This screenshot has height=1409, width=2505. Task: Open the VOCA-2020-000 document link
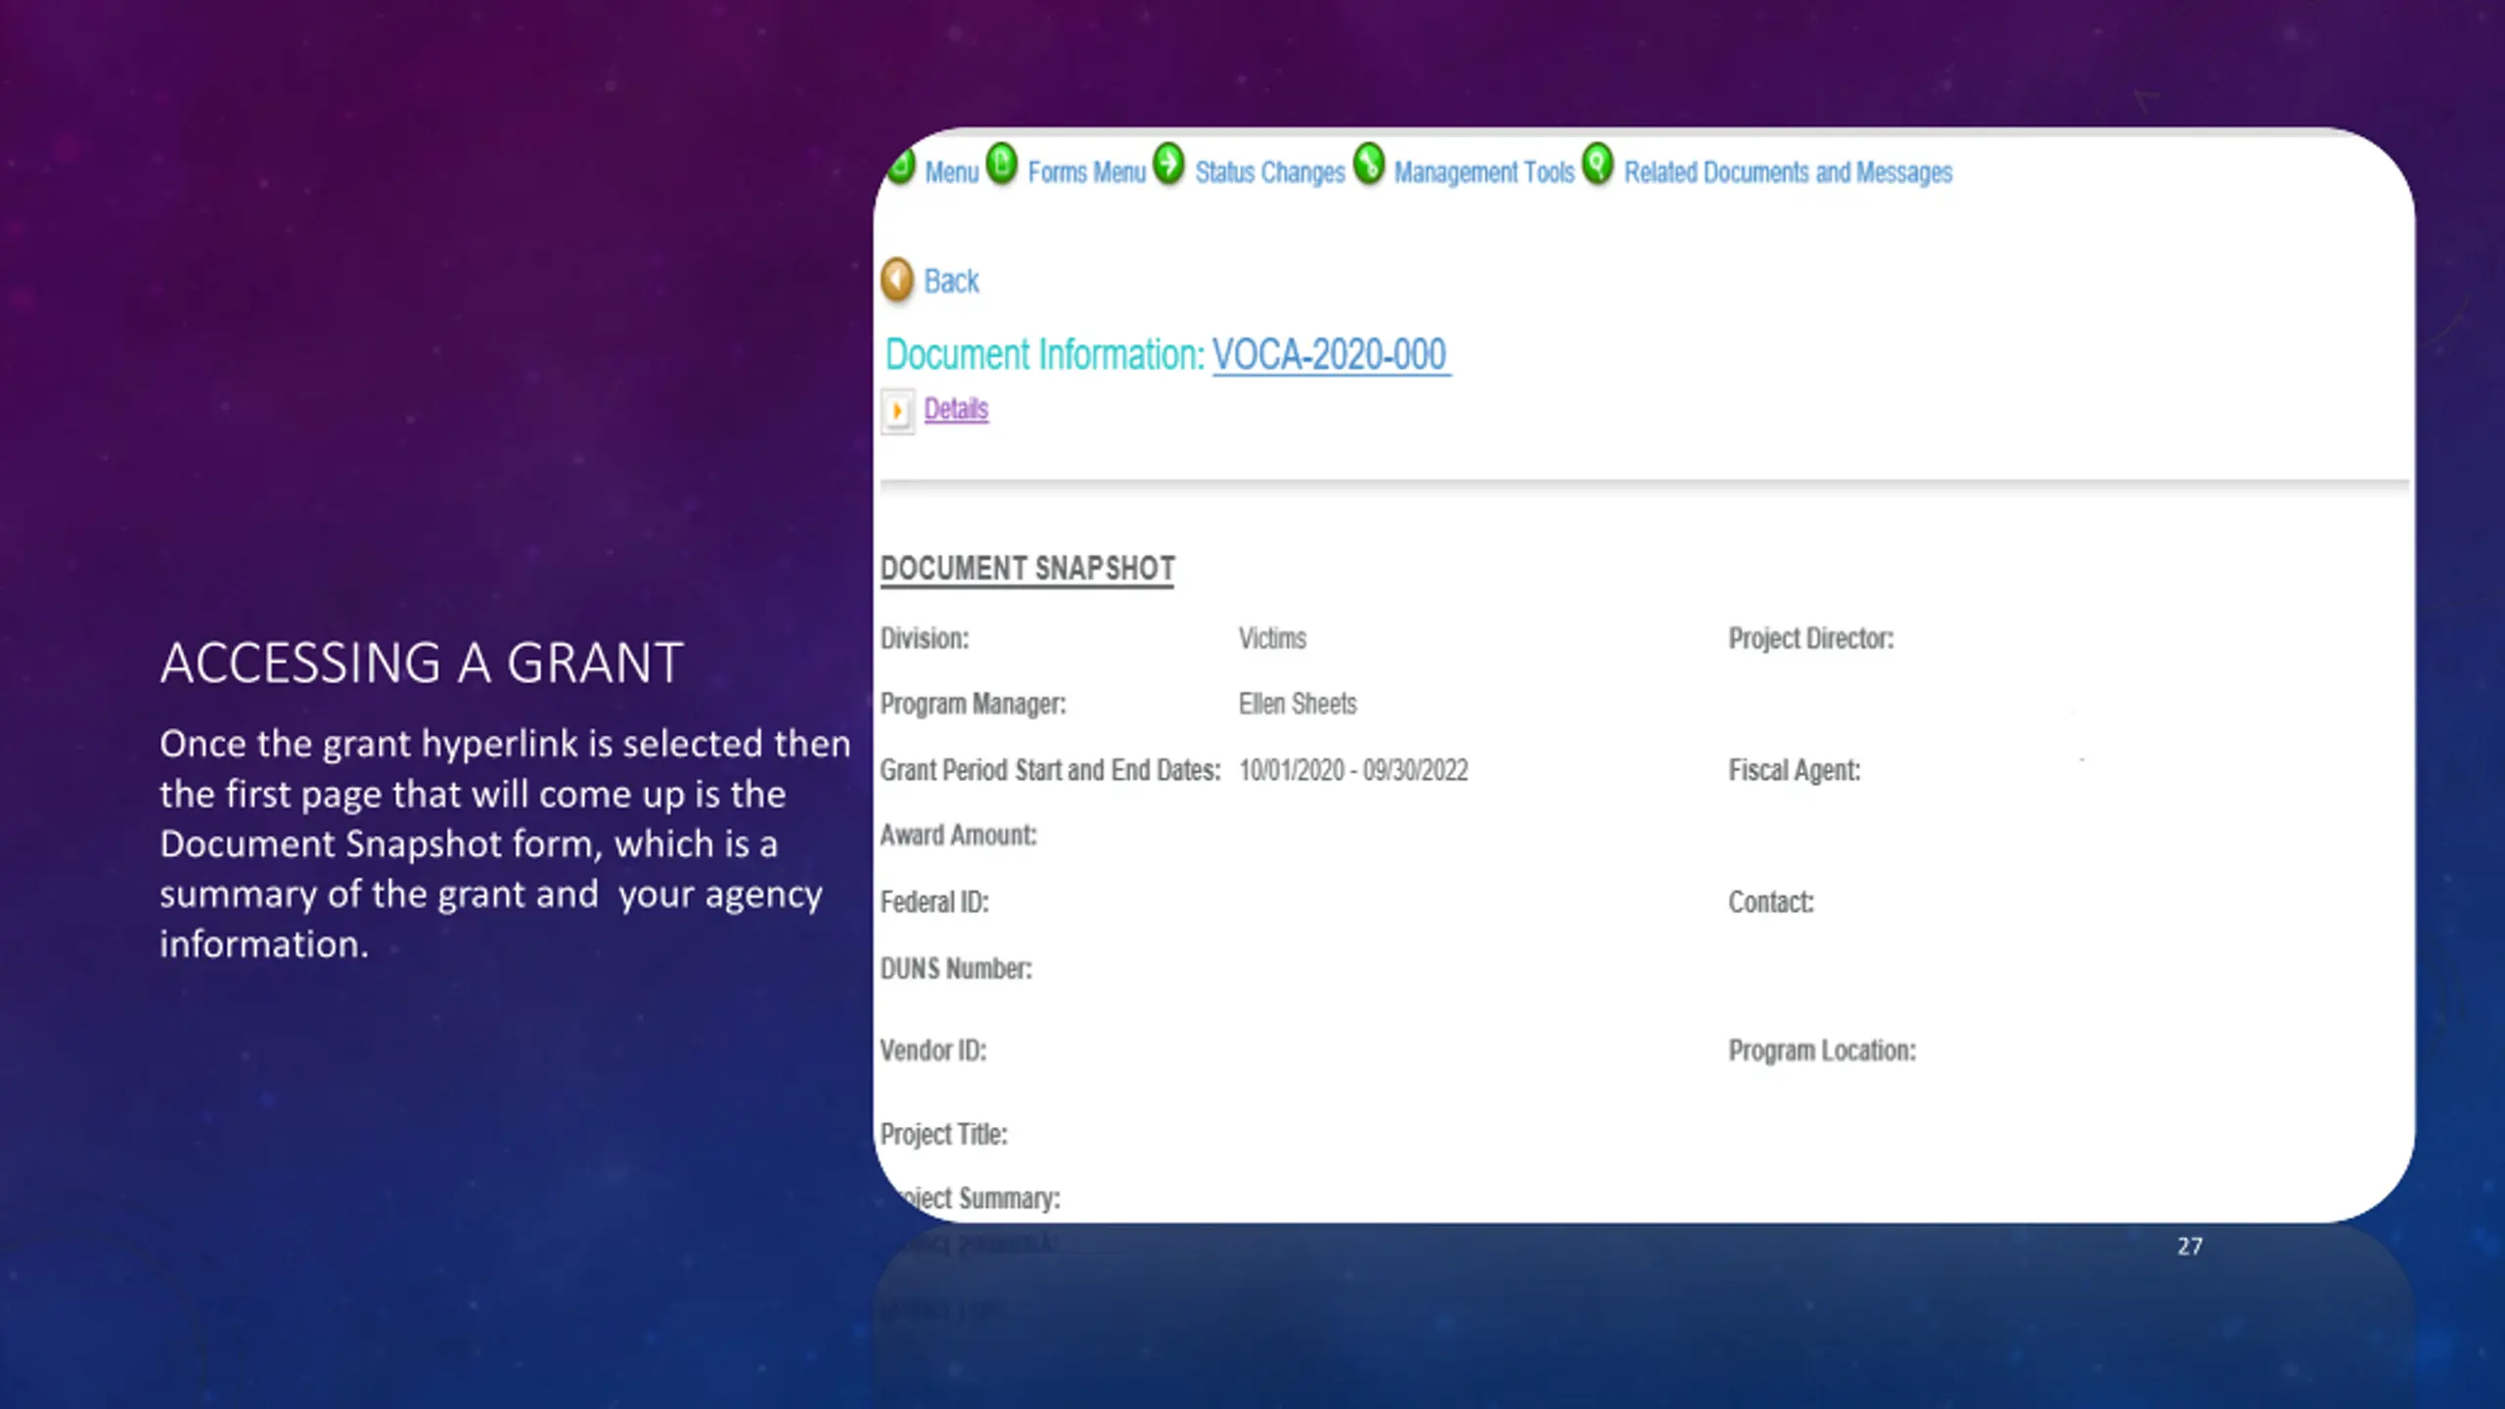click(x=1331, y=354)
